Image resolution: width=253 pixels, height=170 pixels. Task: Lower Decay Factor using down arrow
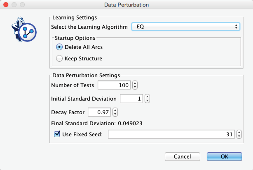coord(115,114)
